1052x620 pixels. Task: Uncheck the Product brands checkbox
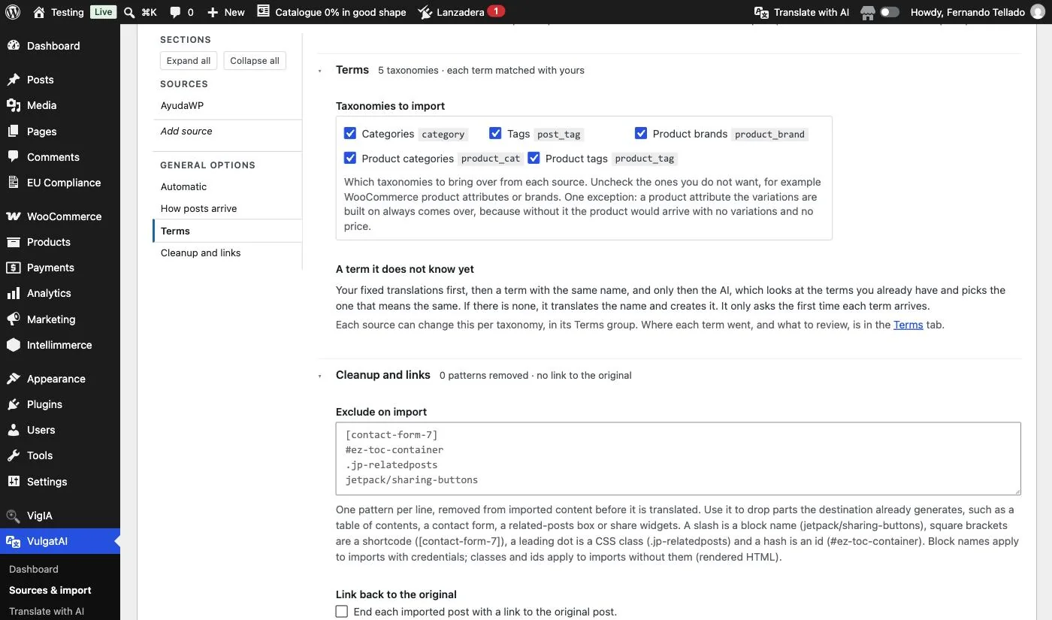coord(641,134)
